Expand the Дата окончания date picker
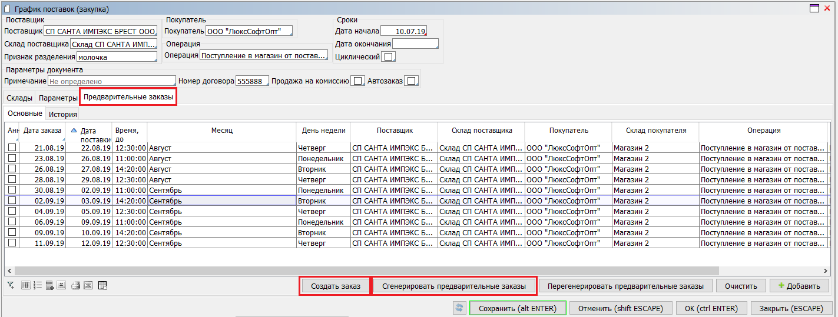The image size is (838, 317). (415, 44)
